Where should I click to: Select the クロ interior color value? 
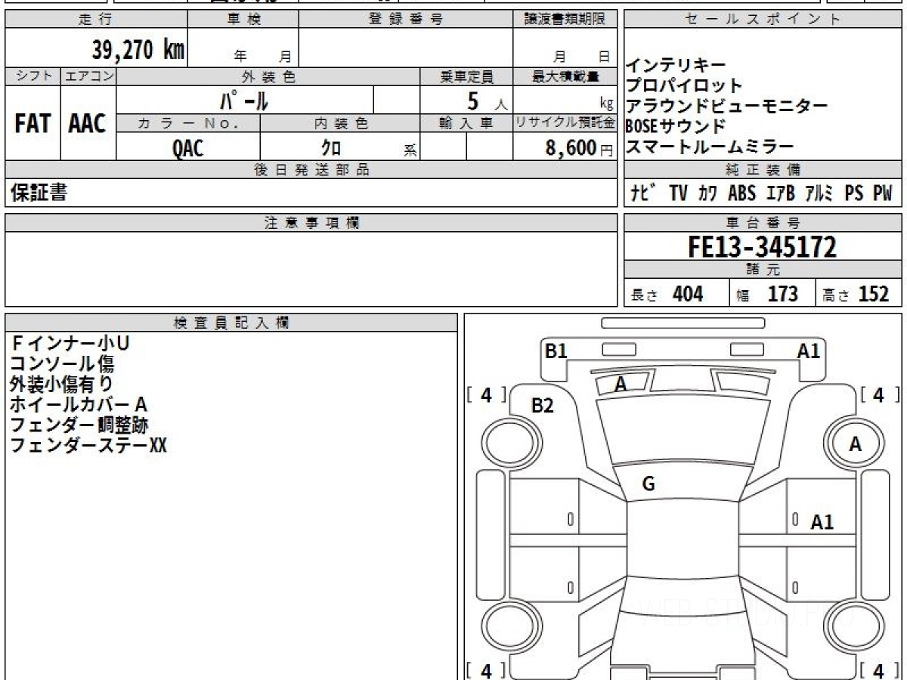331,148
